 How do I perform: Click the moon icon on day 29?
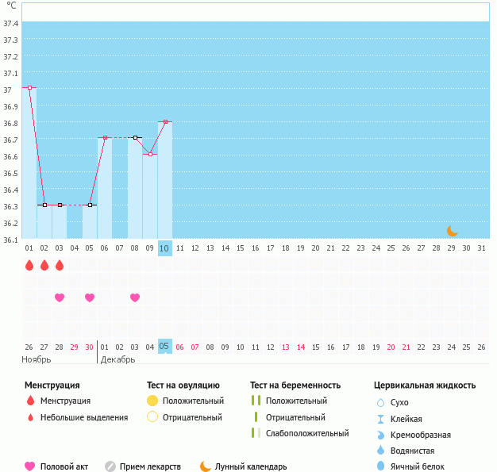[452, 231]
